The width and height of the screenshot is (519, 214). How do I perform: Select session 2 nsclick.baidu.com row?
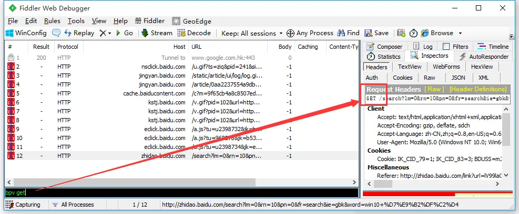[x=181, y=67]
